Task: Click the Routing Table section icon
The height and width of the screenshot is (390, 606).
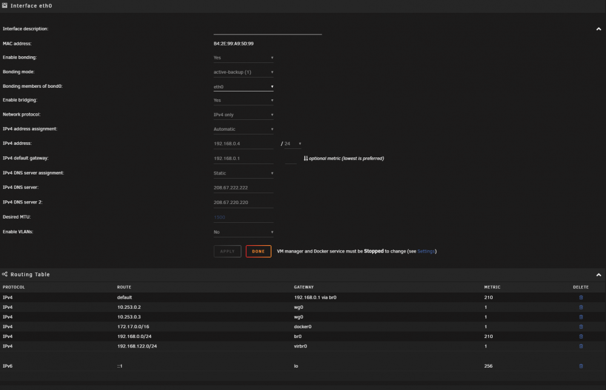Action: pyautogui.click(x=5, y=274)
